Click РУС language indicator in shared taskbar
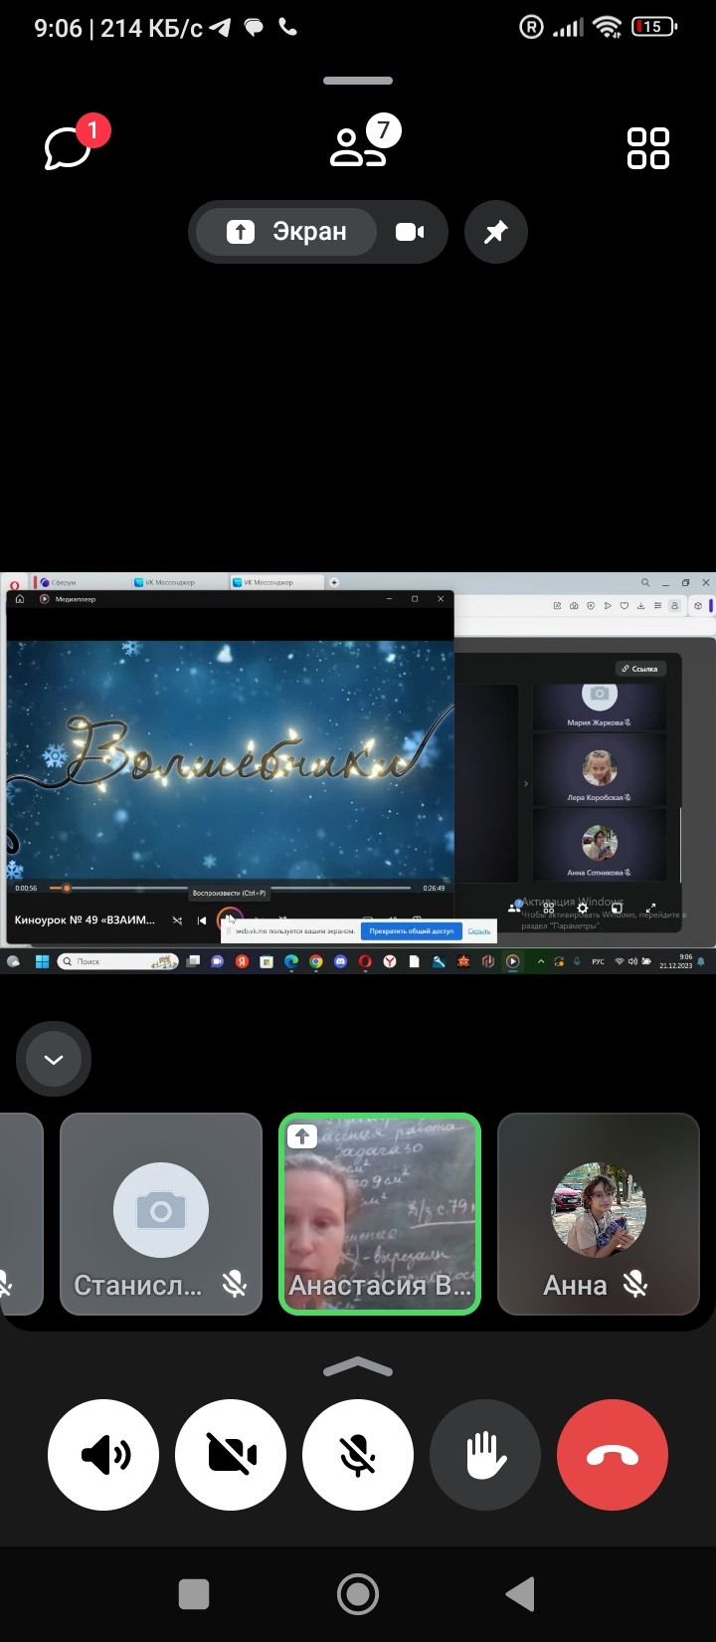Image resolution: width=716 pixels, height=1642 pixels. pos(598,962)
